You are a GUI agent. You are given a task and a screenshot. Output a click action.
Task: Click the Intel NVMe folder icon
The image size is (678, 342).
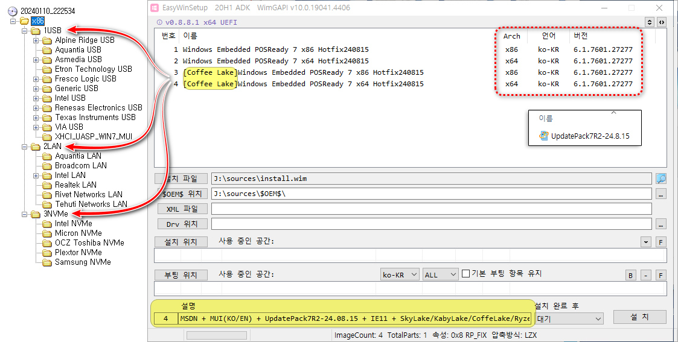[x=47, y=224]
